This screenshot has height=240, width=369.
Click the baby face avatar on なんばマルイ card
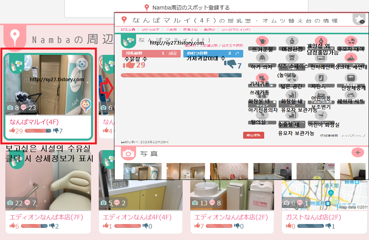86,105
